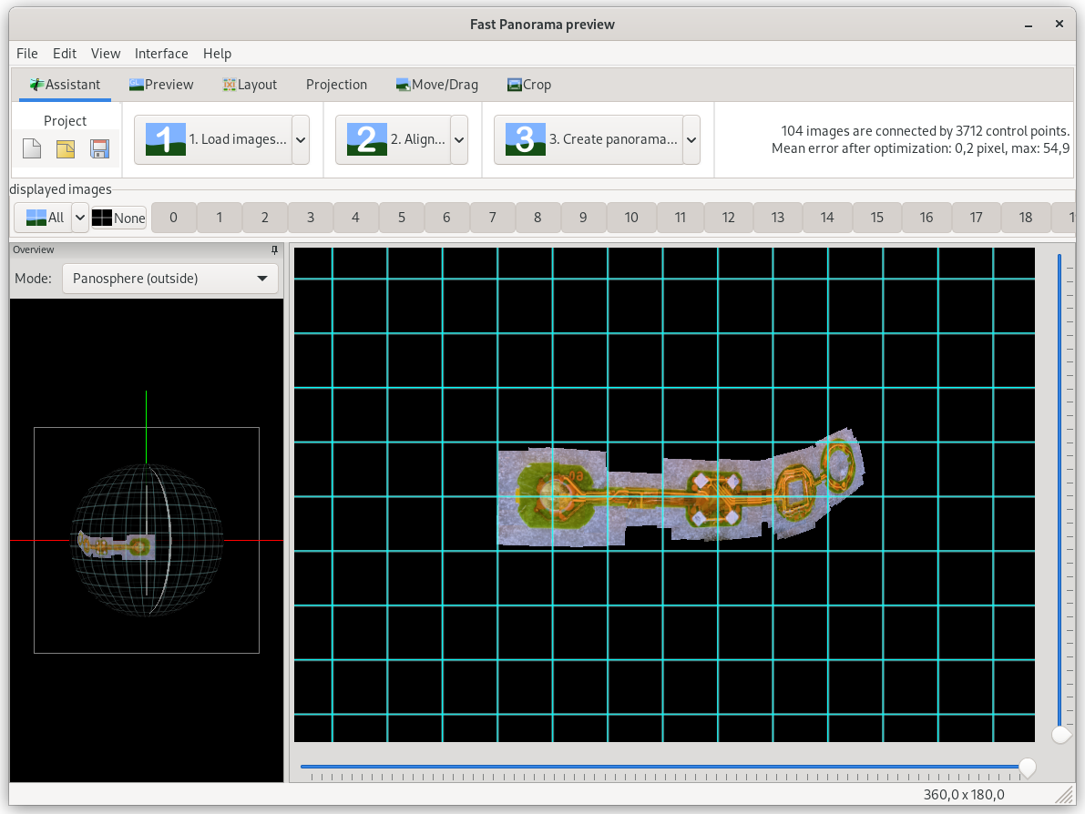Pin the Overview panel
The height and width of the screenshot is (814, 1085).
pos(274,249)
